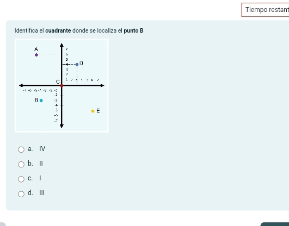Image resolution: width=289 pixels, height=226 pixels.
Task: Click the blue point D on graph
Action: click(x=77, y=64)
